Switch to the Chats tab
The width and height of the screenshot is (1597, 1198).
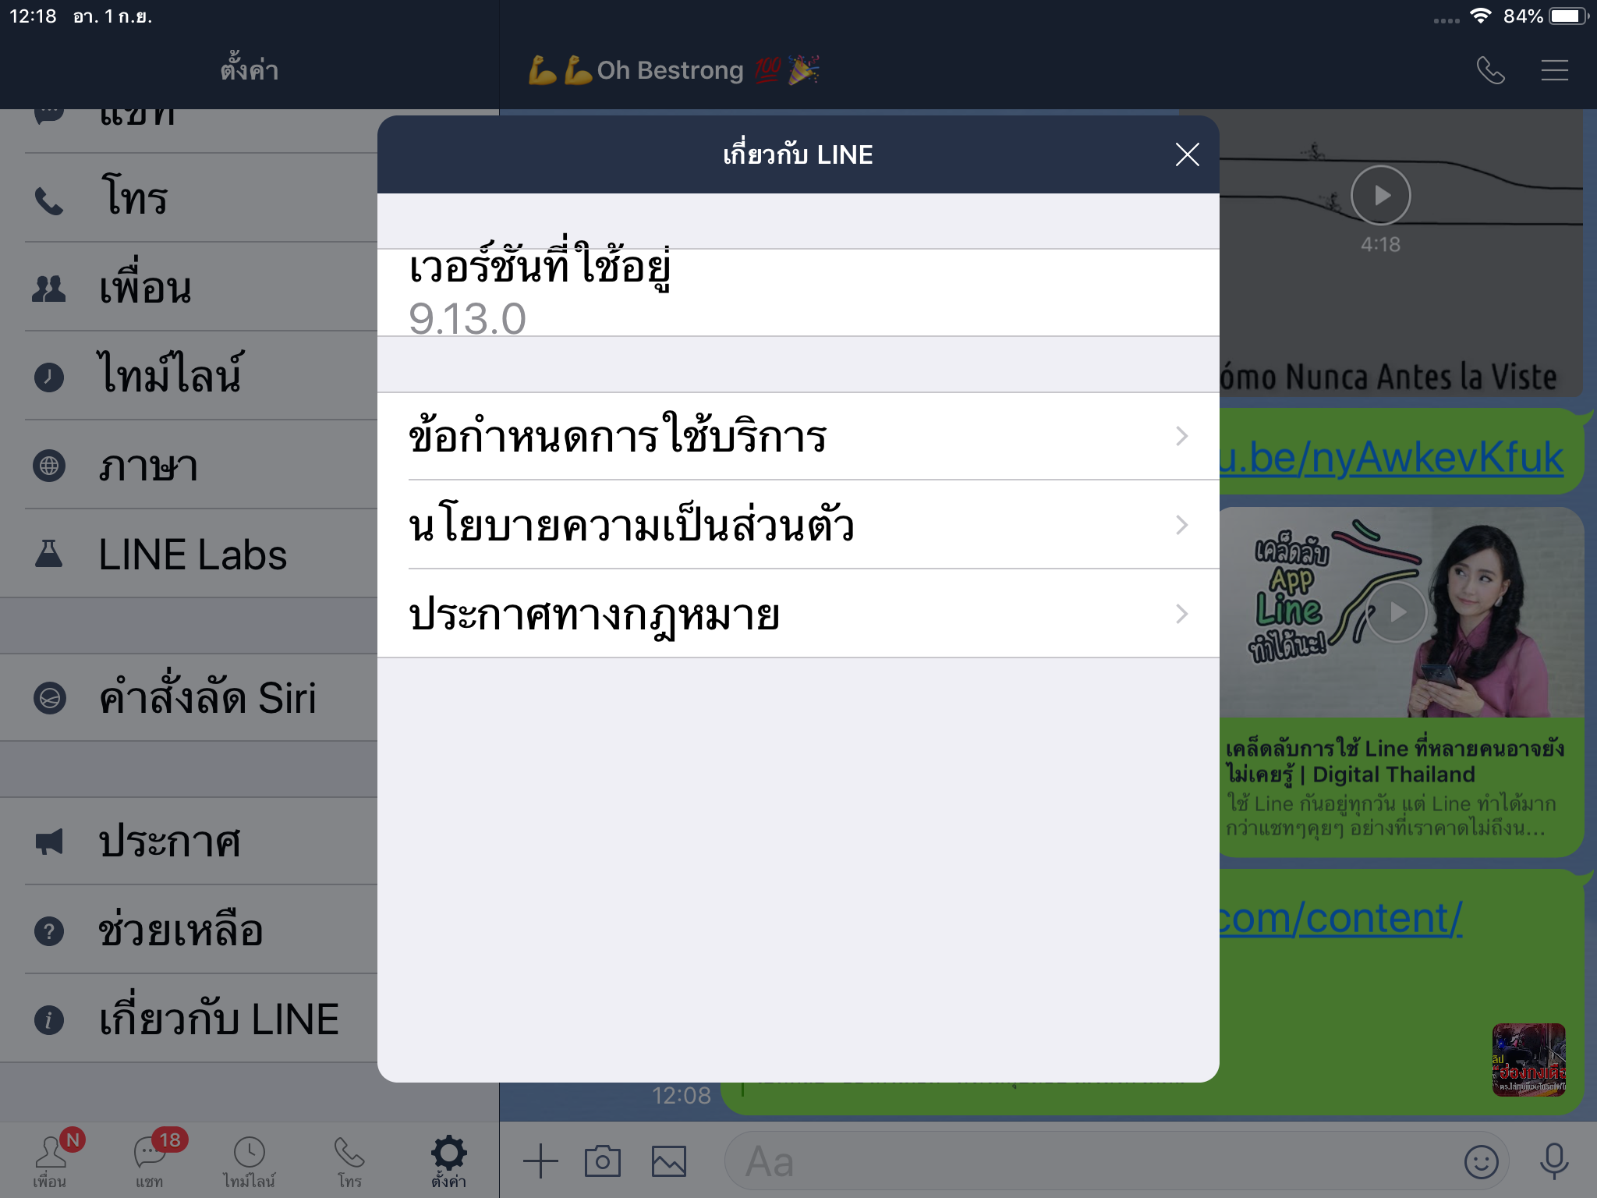pos(150,1161)
